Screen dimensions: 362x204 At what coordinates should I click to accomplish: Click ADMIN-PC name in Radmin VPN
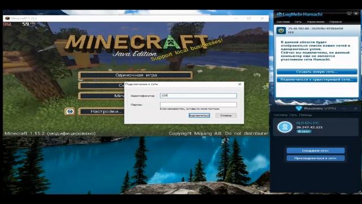click(x=308, y=123)
